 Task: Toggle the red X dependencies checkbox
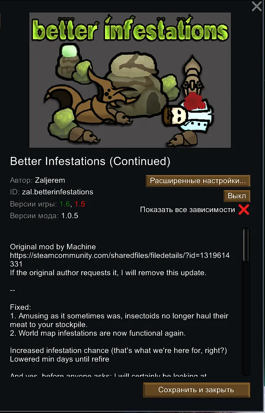[244, 210]
